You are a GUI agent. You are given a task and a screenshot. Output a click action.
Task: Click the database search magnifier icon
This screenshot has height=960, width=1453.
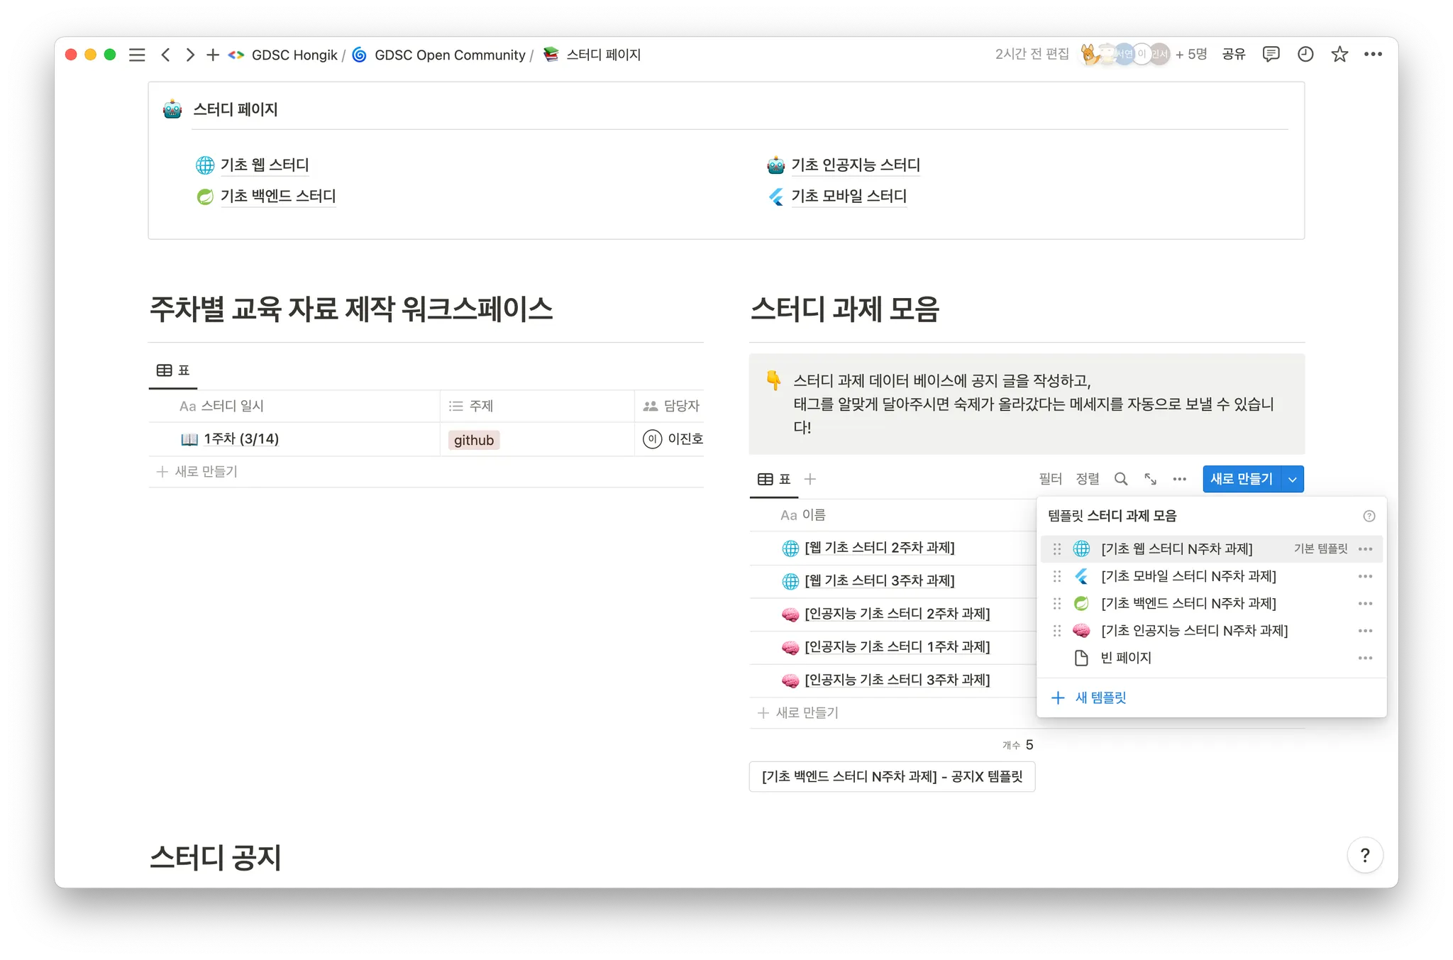(1120, 479)
